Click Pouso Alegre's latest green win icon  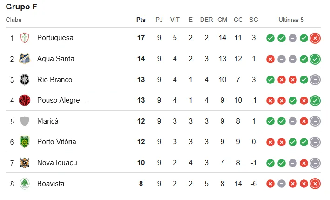(315, 101)
